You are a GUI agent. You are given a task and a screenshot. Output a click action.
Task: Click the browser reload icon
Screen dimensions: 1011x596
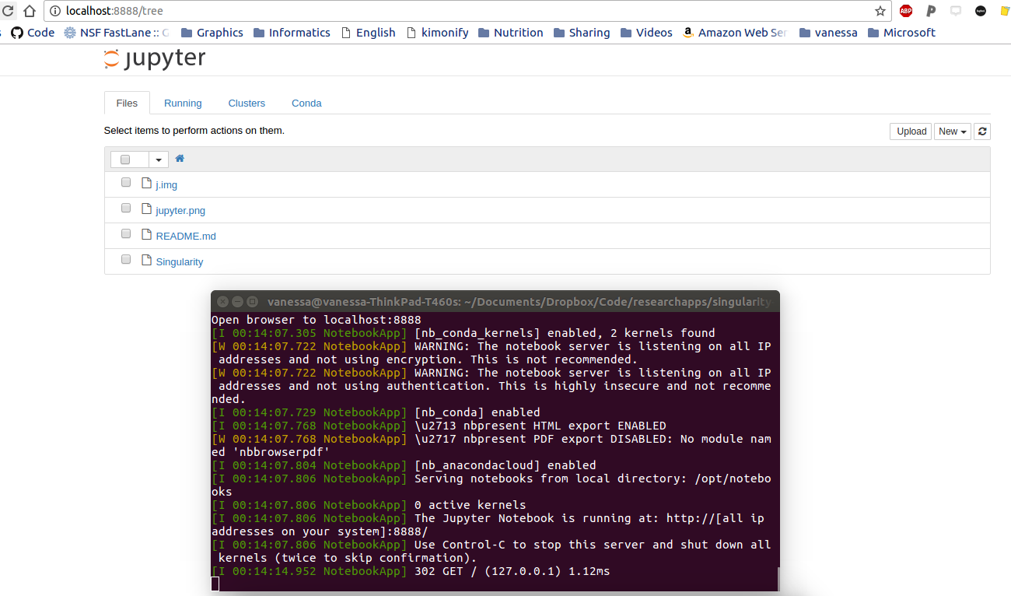(7, 11)
